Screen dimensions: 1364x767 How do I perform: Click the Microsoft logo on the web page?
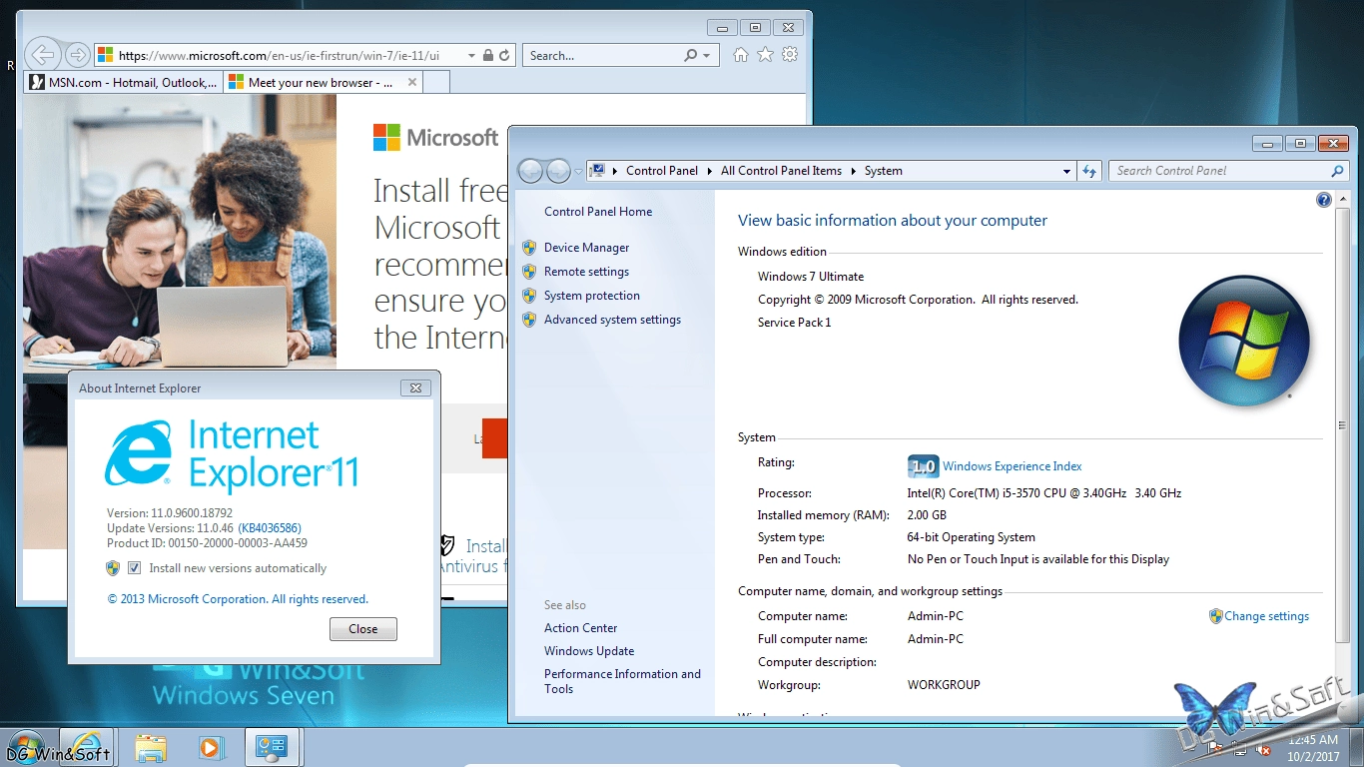435,138
